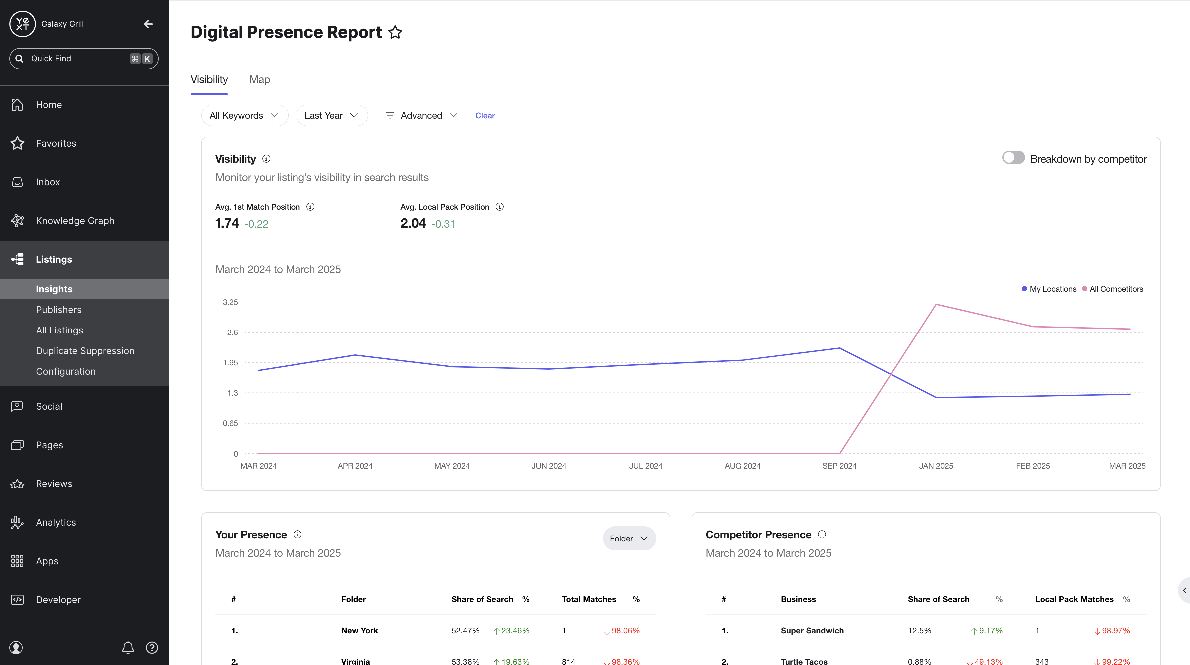Click the Knowledge Graph sidebar icon
This screenshot has width=1190, height=665.
18,221
